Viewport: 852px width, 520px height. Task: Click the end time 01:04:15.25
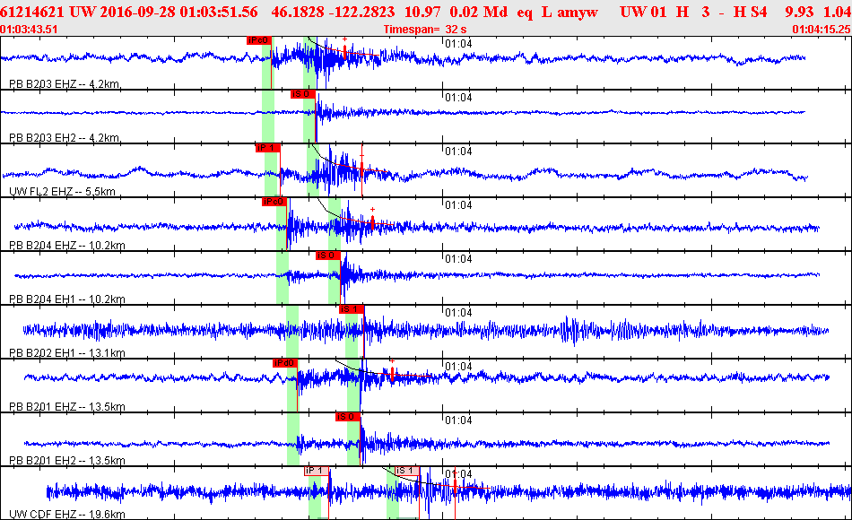click(x=822, y=30)
